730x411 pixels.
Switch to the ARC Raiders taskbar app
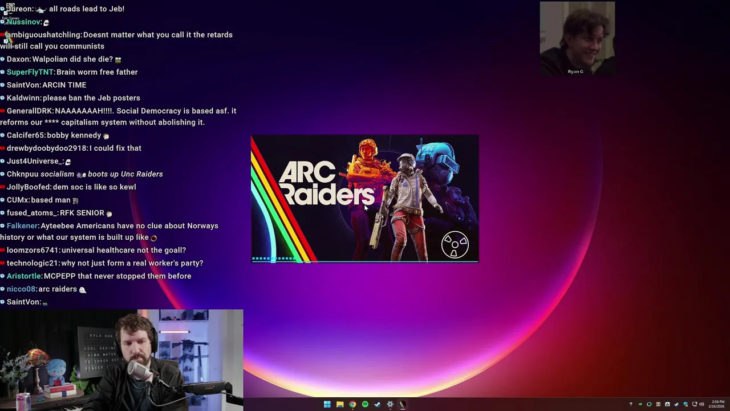point(403,404)
